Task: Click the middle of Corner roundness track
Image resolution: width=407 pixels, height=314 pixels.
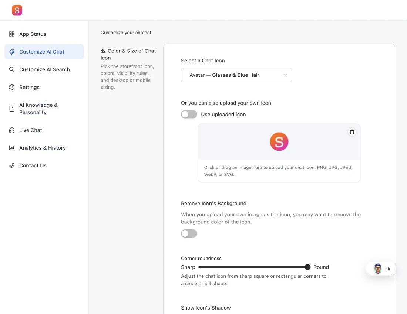Action: point(253,267)
